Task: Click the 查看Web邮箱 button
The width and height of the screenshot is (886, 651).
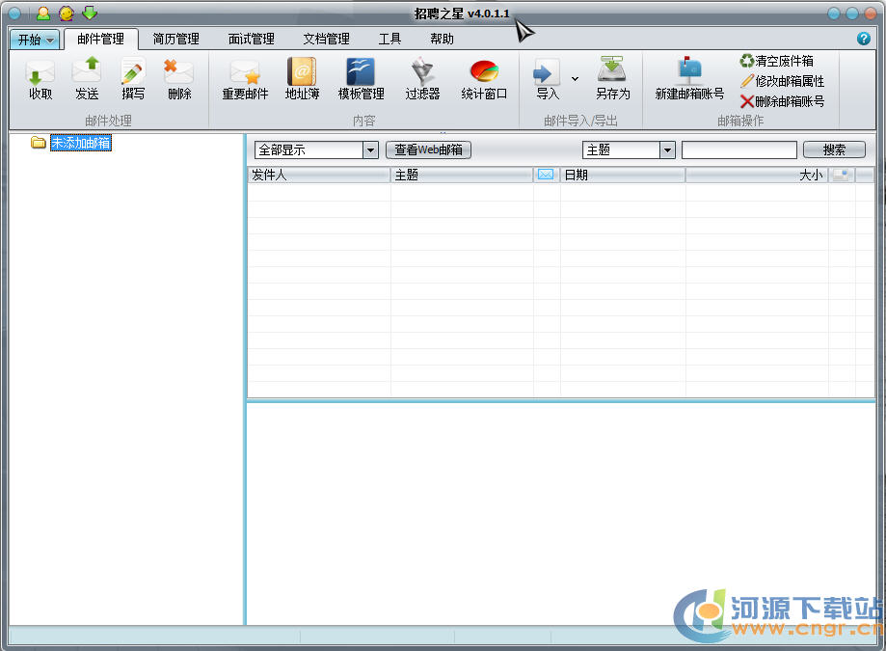Action: point(428,150)
